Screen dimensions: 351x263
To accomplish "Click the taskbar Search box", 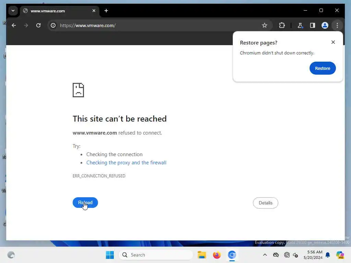I will click(156, 255).
